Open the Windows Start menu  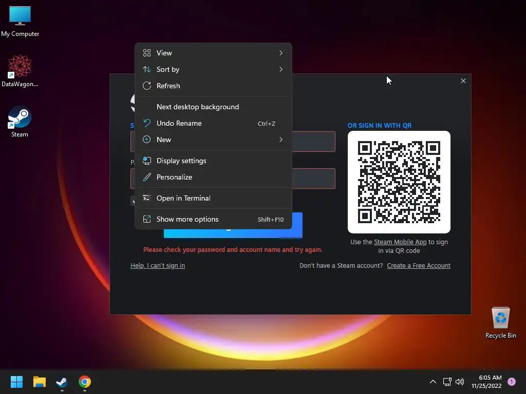pyautogui.click(x=16, y=382)
